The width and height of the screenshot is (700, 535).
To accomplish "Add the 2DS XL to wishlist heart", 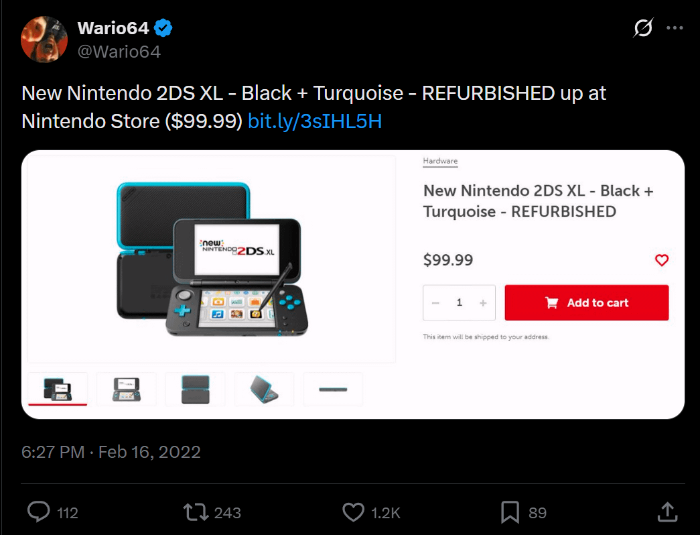I will click(x=662, y=260).
